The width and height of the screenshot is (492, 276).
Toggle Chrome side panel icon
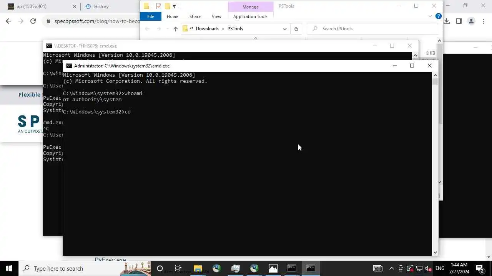tap(459, 21)
